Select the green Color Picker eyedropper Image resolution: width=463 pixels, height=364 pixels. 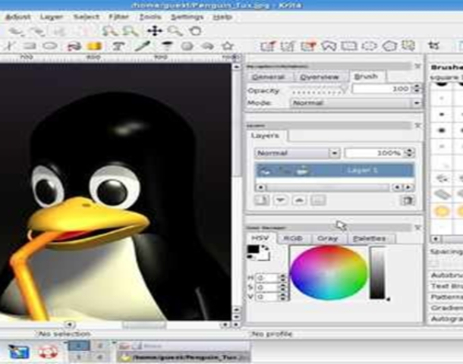click(x=143, y=46)
